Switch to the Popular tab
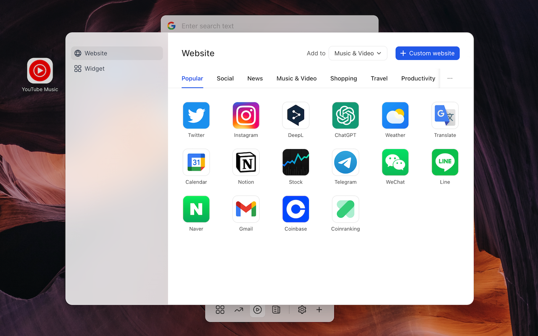 click(193, 79)
